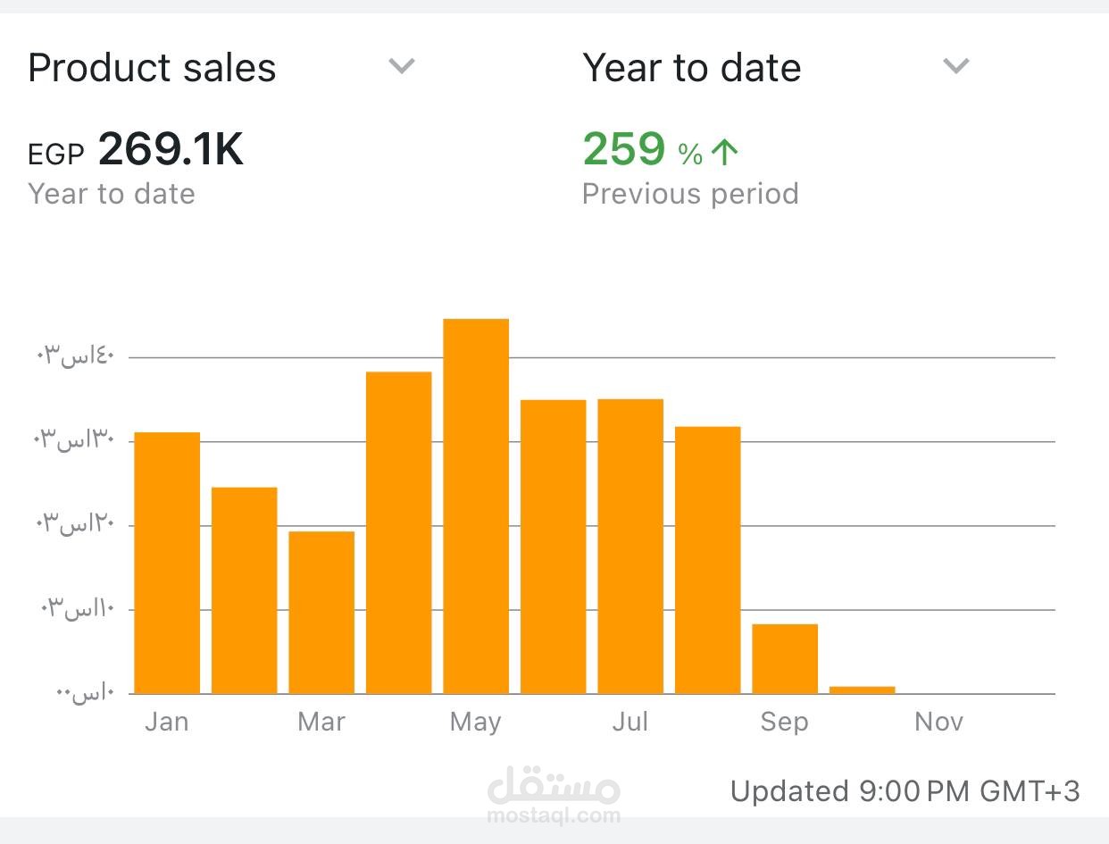Click the Previous period comparison label
This screenshot has width=1109, height=844.
pos(690,194)
